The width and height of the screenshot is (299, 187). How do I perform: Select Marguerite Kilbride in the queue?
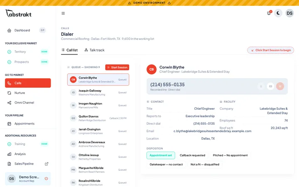(x=98, y=170)
